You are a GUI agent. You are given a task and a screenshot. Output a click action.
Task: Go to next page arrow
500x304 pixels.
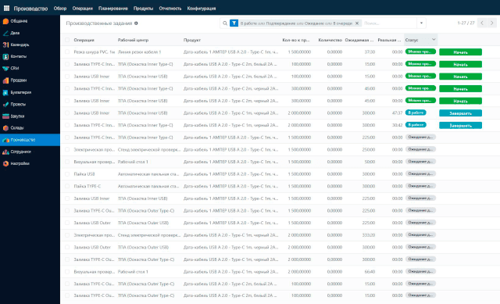[491, 23]
